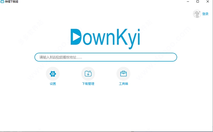The image size is (213, 132).
Task: Click the 登录 login link
Action: click(x=205, y=14)
